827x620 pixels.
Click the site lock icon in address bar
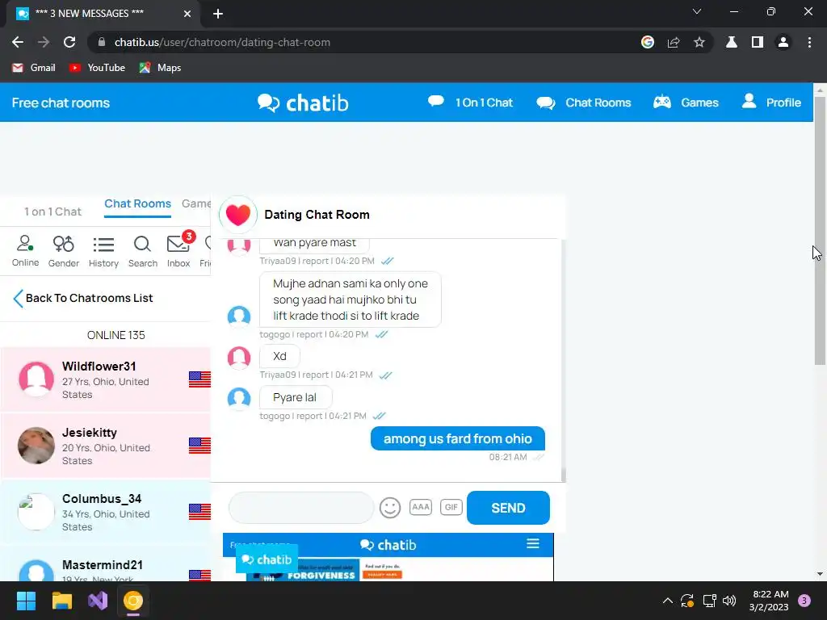(x=102, y=42)
